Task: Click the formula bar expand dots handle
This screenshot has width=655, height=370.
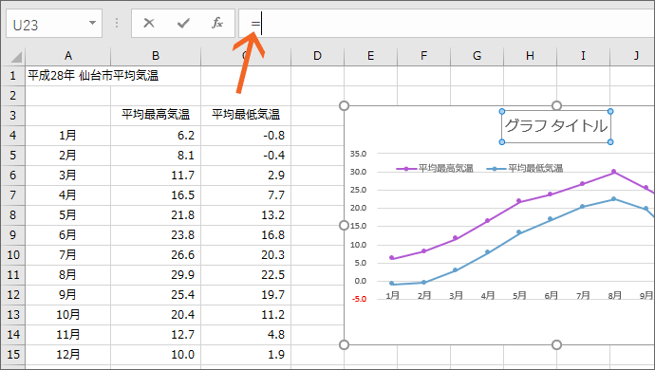Action: (x=117, y=23)
